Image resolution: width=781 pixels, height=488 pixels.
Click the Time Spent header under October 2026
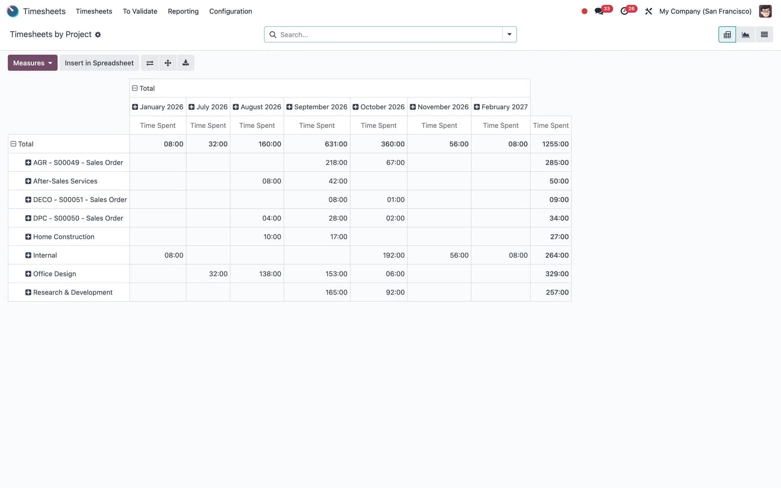(379, 125)
